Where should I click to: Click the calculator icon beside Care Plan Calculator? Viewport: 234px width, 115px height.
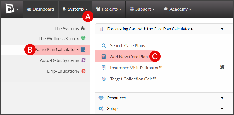pos(83,50)
